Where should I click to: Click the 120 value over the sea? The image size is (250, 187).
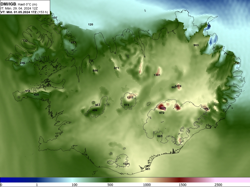[x=90, y=24]
